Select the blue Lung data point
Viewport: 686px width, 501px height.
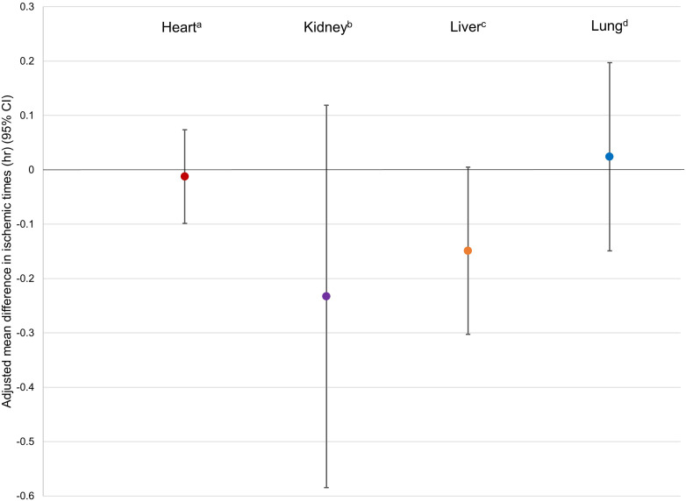pyautogui.click(x=610, y=157)
